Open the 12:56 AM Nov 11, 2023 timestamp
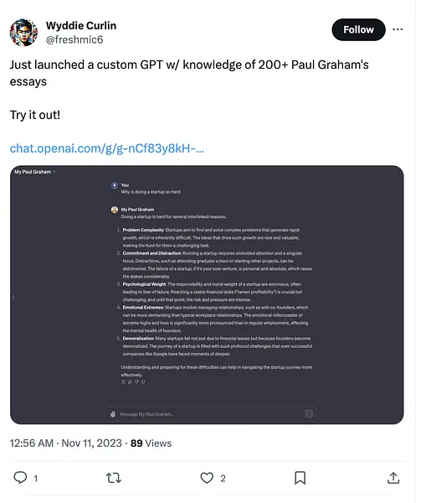The width and height of the screenshot is (426, 503). pos(65,443)
